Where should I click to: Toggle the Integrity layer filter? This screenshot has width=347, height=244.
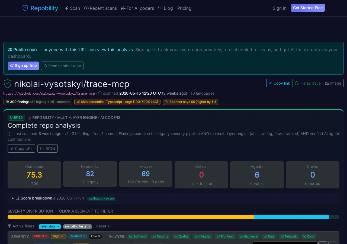(x=203, y=236)
